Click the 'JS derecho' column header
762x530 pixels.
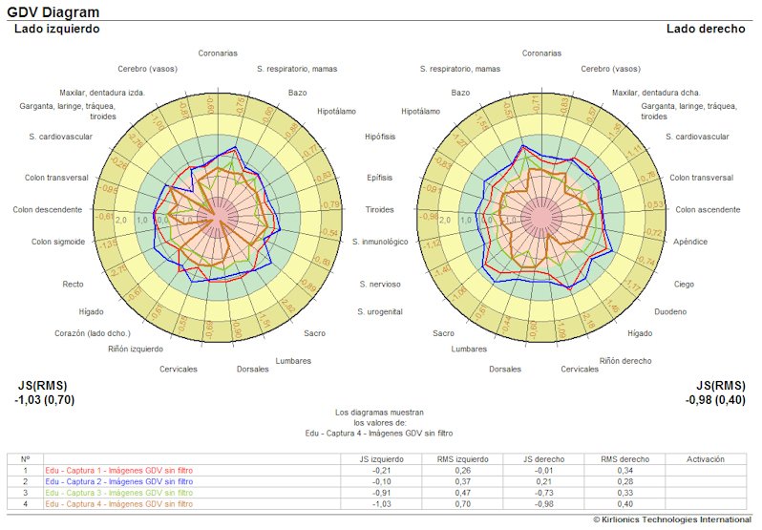(535, 459)
